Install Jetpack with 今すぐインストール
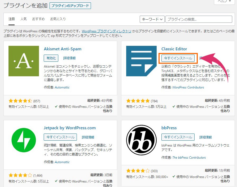Viewport: 237px width, 187px height. (x=60, y=137)
